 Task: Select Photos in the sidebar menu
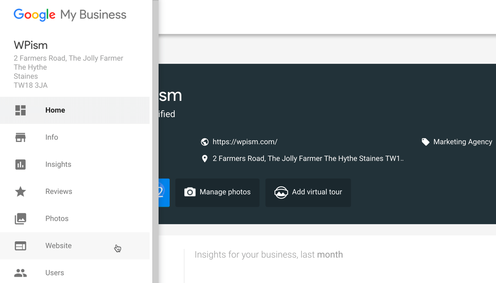(x=75, y=218)
